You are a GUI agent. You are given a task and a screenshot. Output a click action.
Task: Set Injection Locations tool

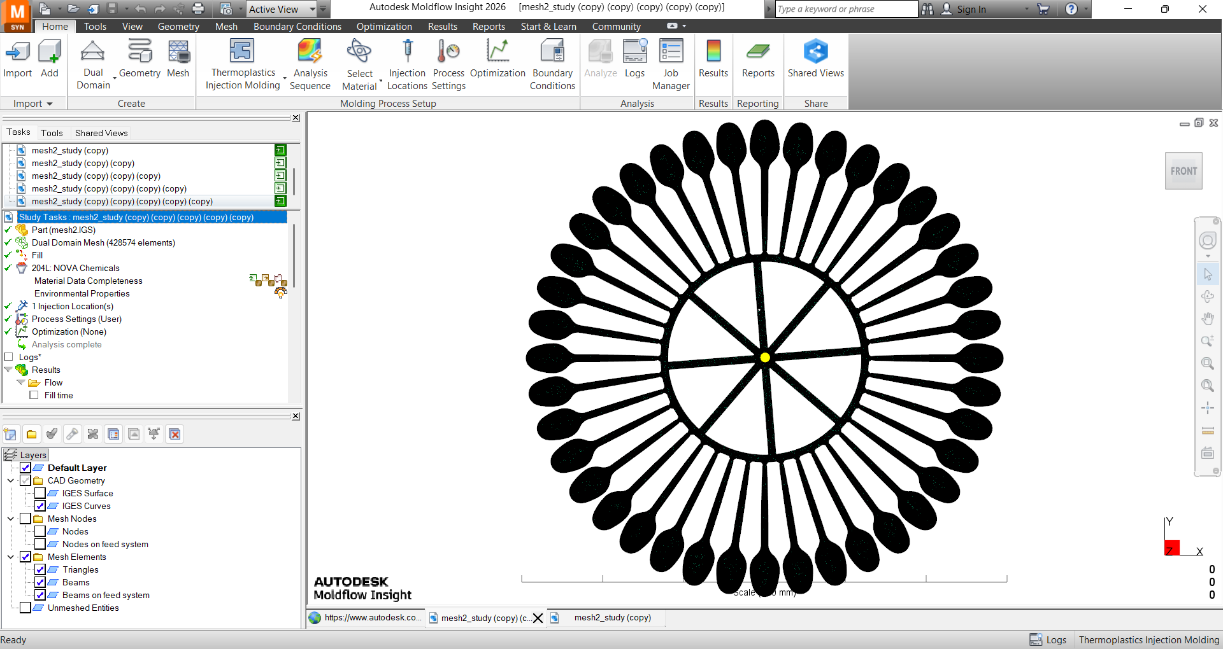point(407,64)
